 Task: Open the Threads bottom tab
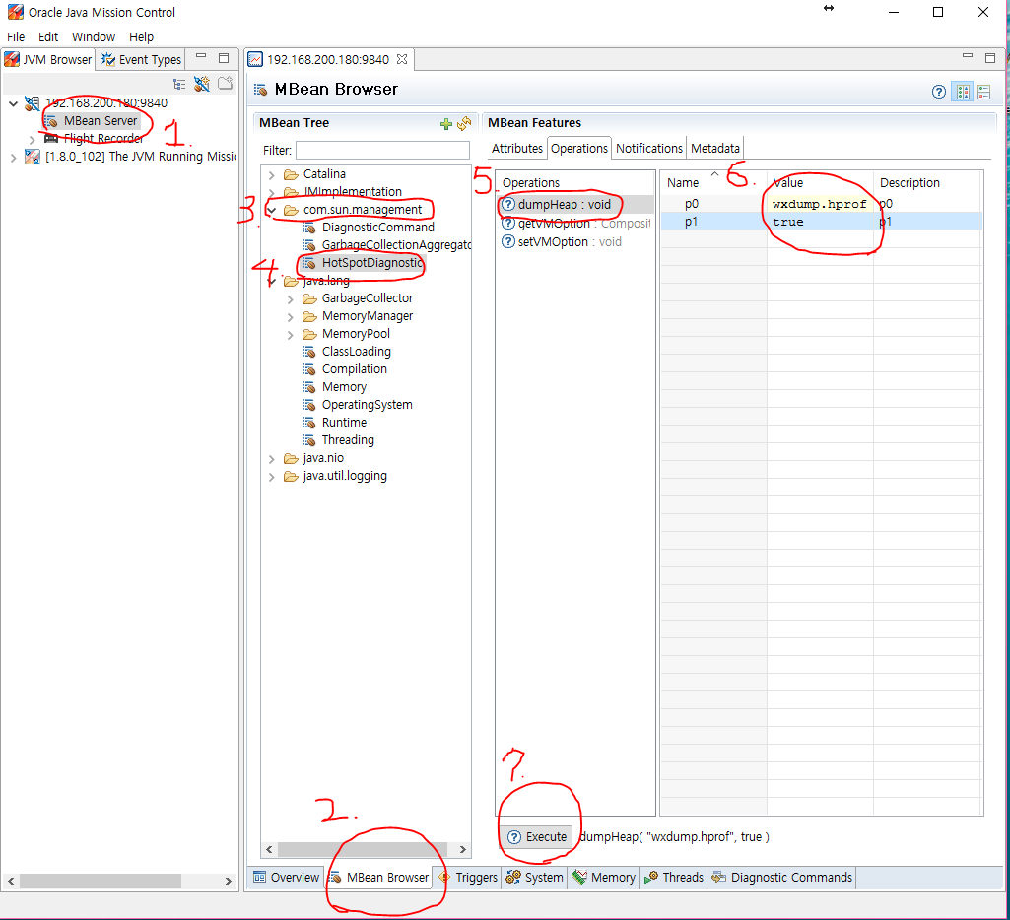click(x=674, y=877)
